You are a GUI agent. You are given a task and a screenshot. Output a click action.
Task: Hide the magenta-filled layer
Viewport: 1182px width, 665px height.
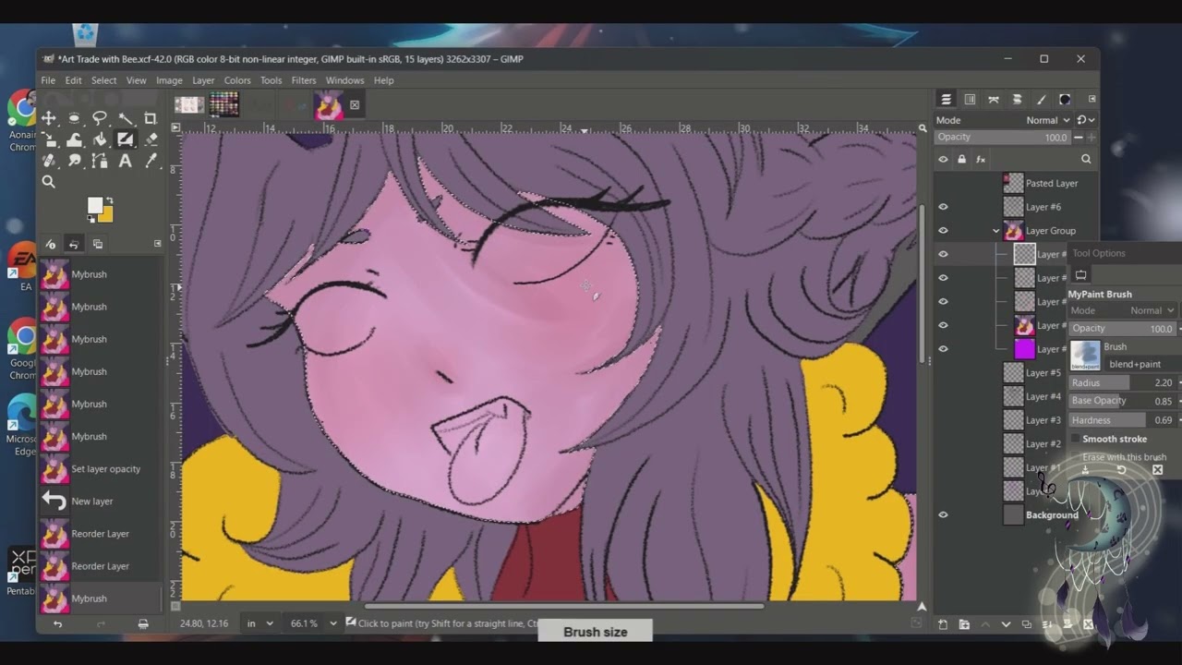pyautogui.click(x=943, y=349)
